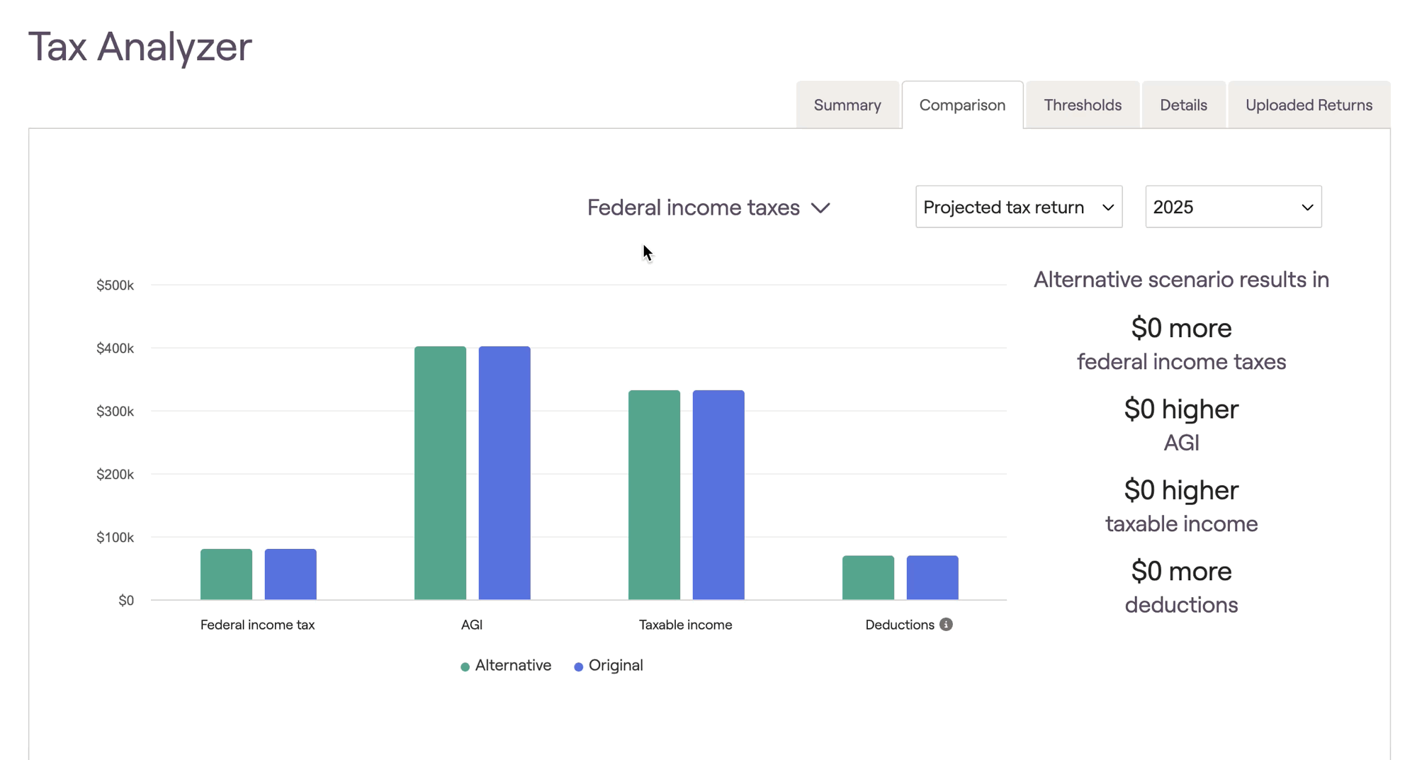Expand the Federal income taxes chart selector
Screen dimensions: 1417x760
pyautogui.click(x=708, y=208)
